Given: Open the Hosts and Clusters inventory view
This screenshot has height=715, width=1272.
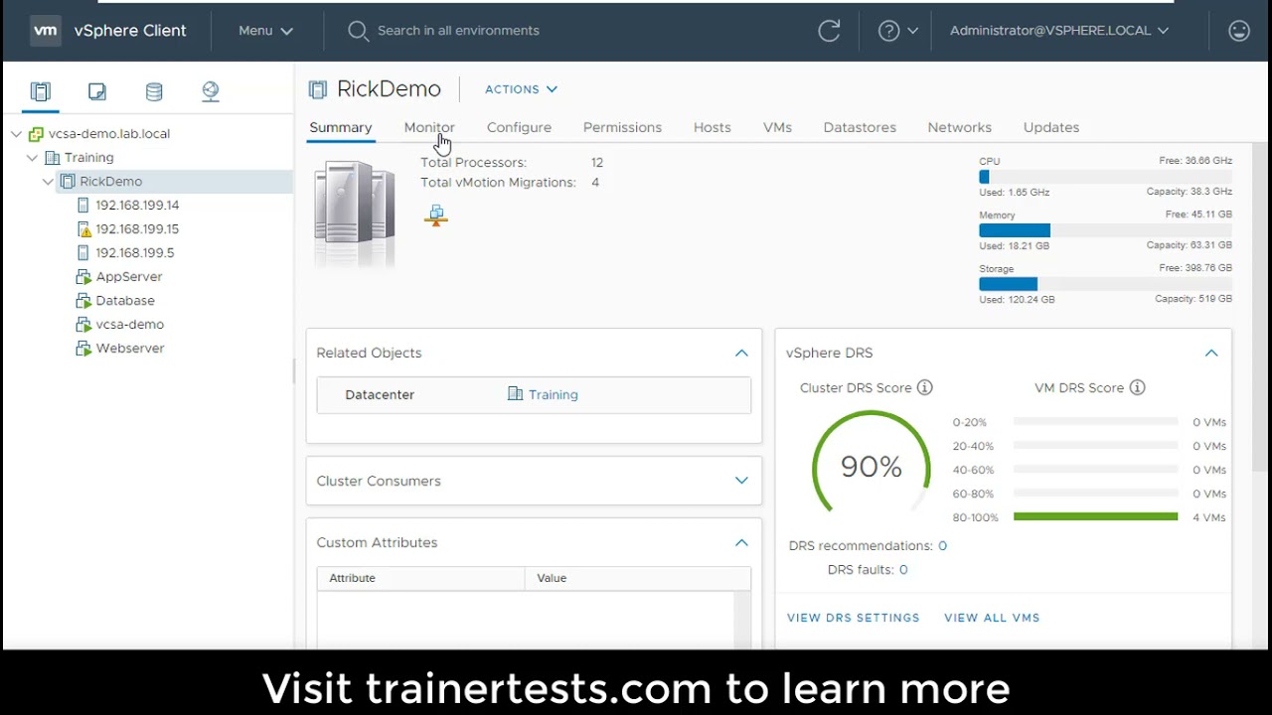Looking at the screenshot, I should click(40, 91).
